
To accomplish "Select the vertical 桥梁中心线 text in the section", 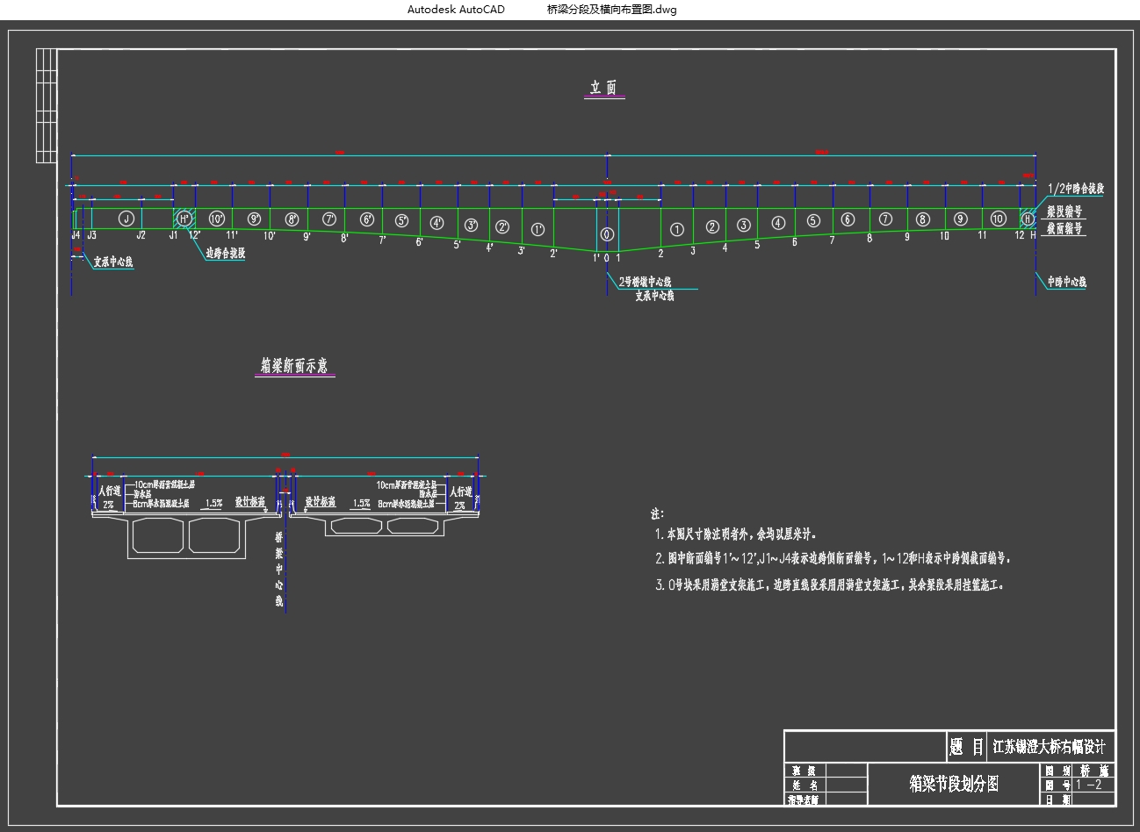I will click(x=279, y=569).
